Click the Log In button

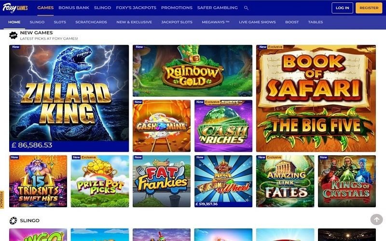pos(342,8)
